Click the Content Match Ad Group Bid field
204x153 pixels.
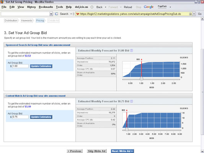tap(20, 117)
